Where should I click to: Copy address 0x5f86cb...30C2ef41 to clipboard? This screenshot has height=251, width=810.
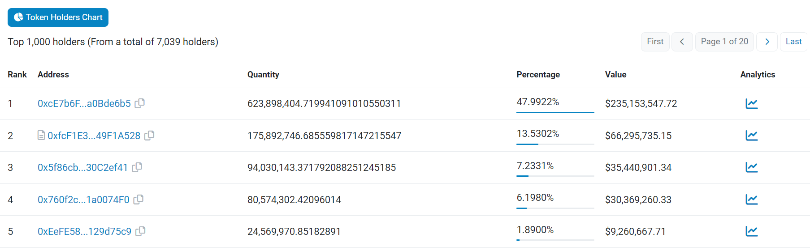(x=137, y=167)
